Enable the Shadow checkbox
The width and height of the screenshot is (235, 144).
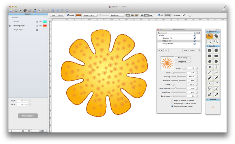coord(172,15)
